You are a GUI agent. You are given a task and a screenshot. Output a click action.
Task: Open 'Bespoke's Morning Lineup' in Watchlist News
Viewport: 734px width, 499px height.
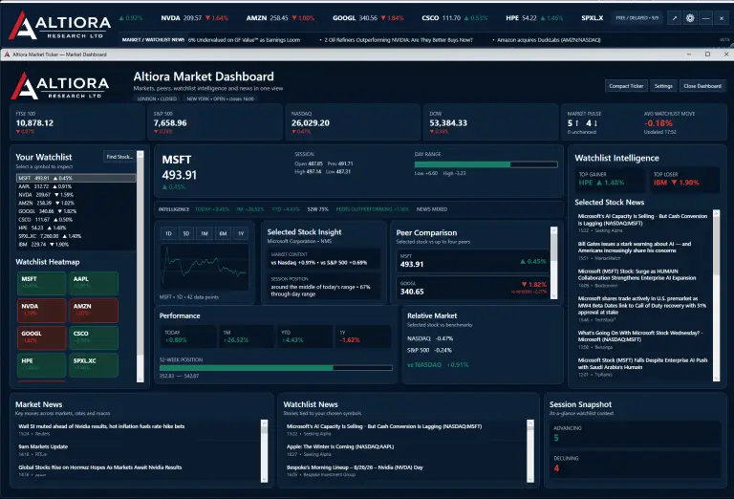tap(355, 467)
